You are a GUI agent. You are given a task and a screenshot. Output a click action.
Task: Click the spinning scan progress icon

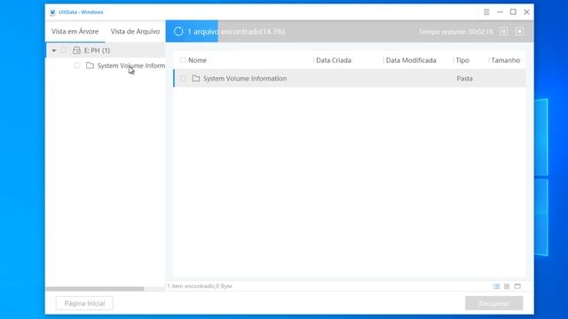pos(178,32)
